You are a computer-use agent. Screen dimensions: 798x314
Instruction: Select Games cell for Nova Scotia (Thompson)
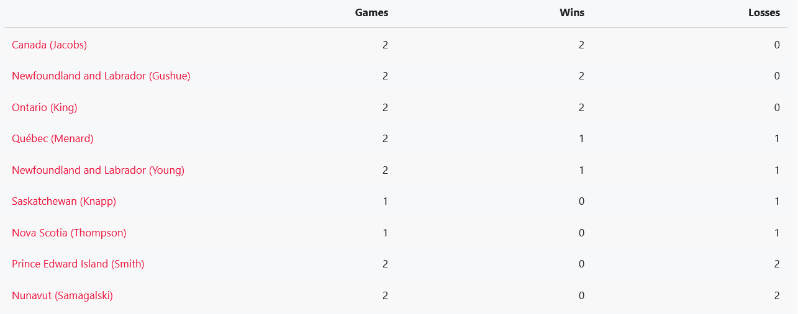click(x=385, y=233)
